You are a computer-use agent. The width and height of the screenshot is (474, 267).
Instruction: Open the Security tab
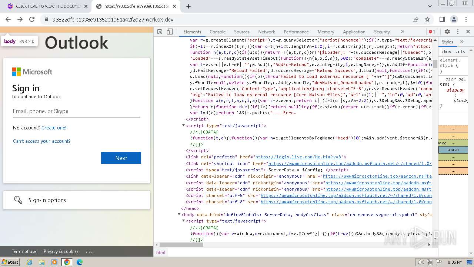pos(382,32)
